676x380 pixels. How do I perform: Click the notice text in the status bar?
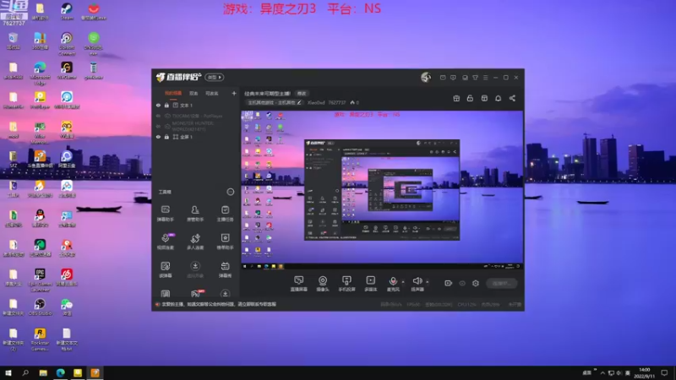pos(219,304)
